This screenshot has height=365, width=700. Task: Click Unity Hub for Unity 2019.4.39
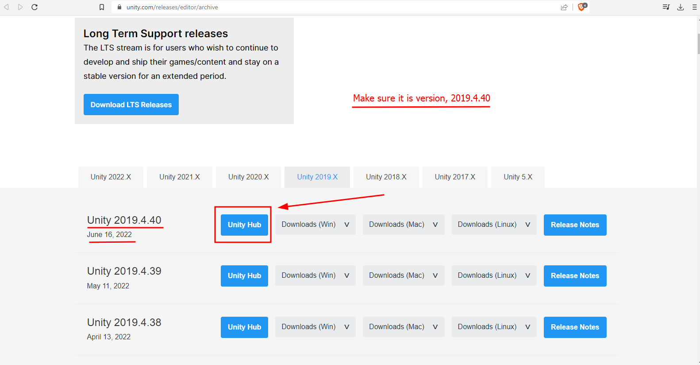point(244,276)
